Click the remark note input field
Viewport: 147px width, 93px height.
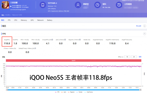14,15
